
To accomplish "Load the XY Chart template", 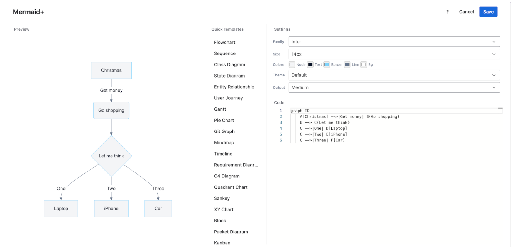I will [224, 209].
